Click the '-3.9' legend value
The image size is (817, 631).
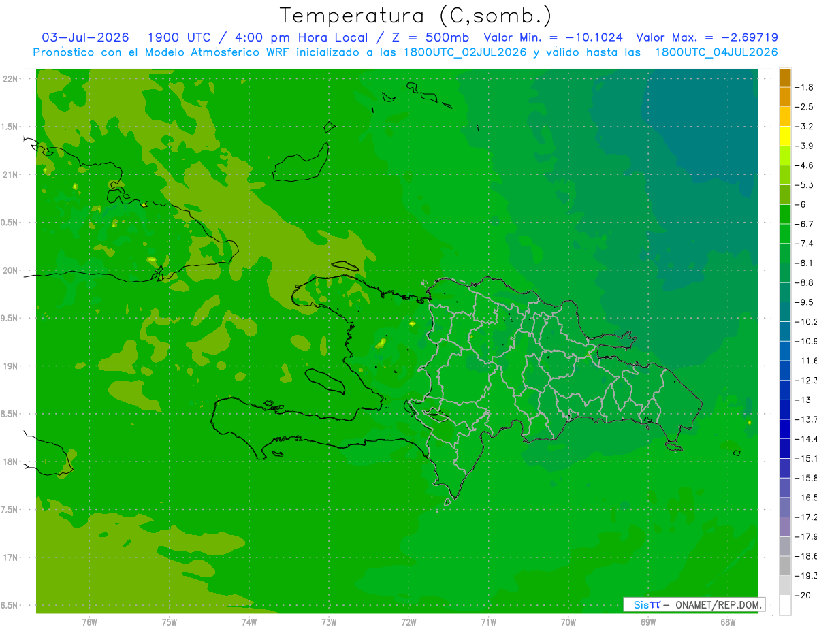point(804,146)
